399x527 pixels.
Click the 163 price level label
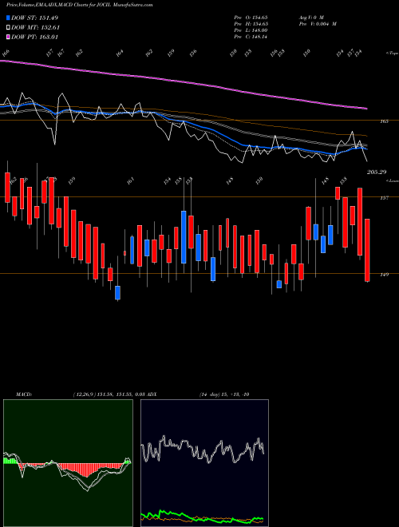click(x=385, y=121)
